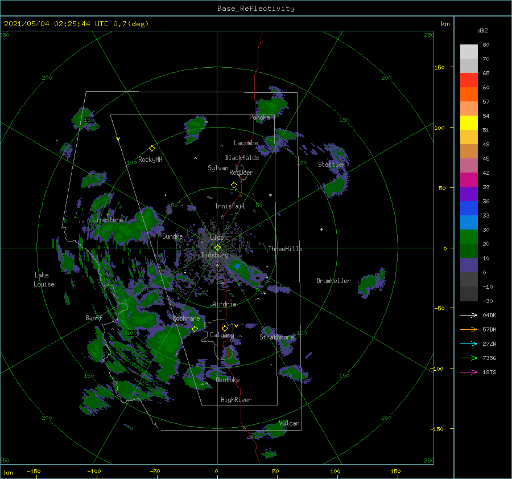Click the Banff label
512x479 pixels.
click(94, 317)
